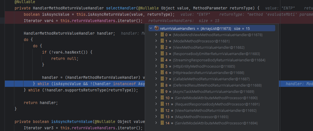The width and height of the screenshot is (313, 131).
Task: Select the ModelMethodProcessor@11681 value
Action: [x=201, y=41]
